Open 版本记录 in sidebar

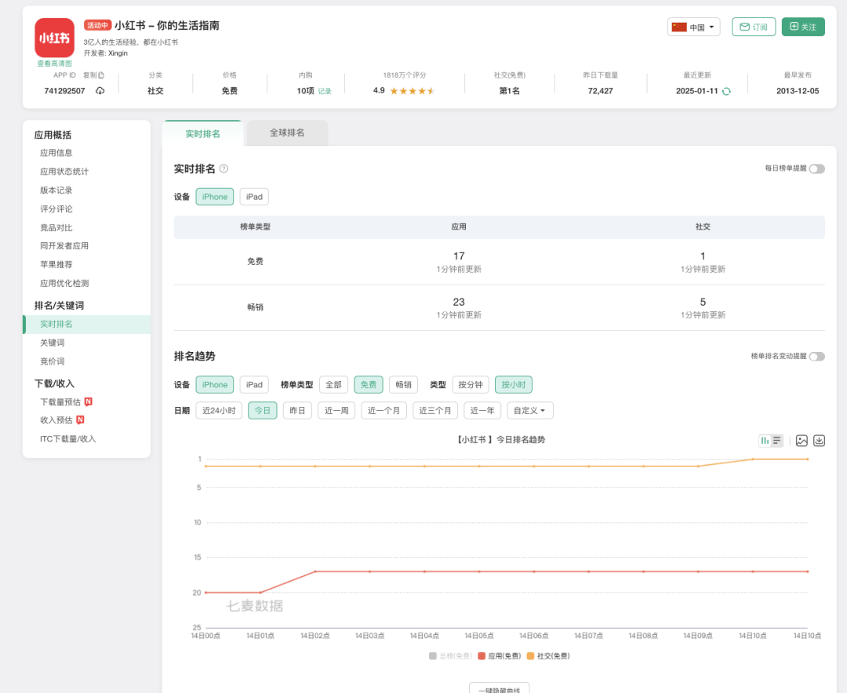coord(56,190)
